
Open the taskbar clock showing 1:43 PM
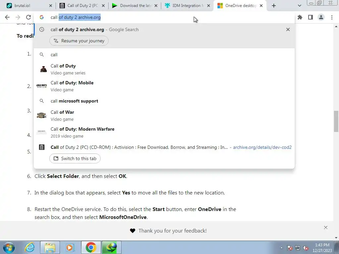(322, 248)
